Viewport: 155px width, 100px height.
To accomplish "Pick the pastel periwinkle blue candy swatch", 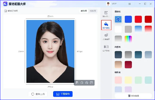I will 118,89.
